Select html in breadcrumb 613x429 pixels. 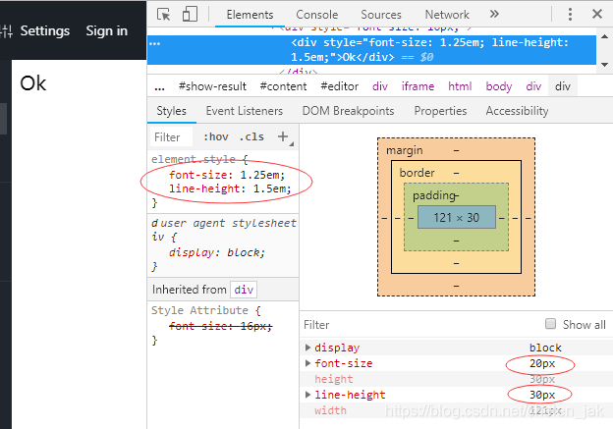[460, 86]
